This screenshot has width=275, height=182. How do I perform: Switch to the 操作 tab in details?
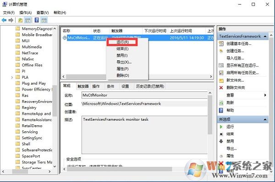click(96, 86)
